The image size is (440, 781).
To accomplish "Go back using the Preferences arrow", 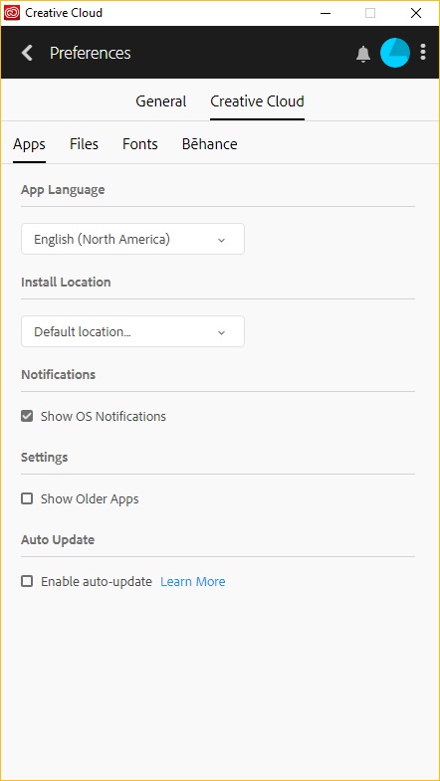I will [27, 53].
